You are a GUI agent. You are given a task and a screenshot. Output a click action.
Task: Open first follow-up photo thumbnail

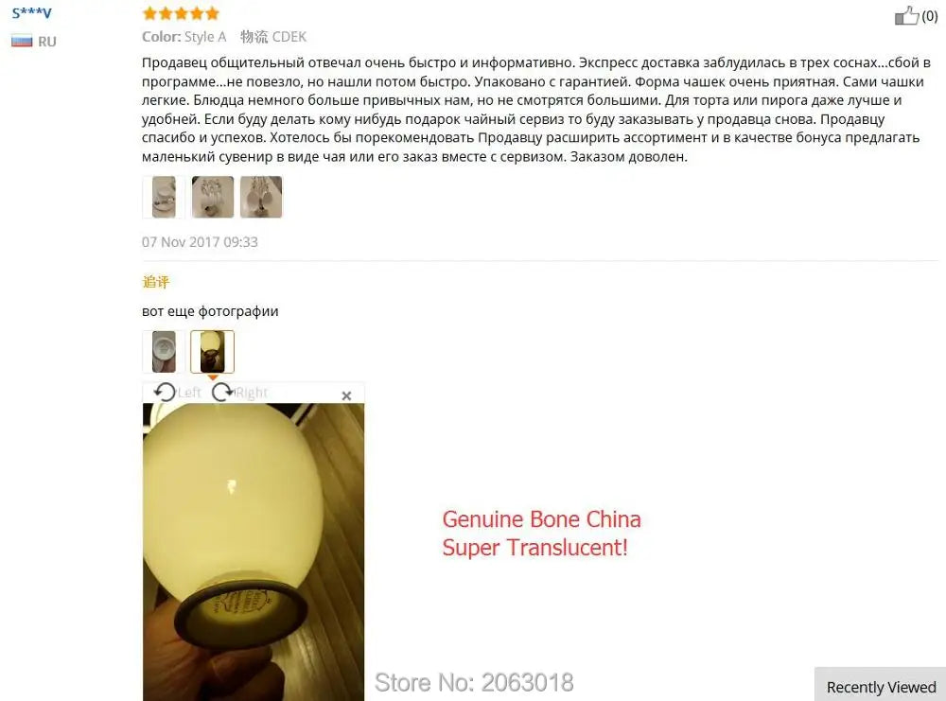(164, 351)
